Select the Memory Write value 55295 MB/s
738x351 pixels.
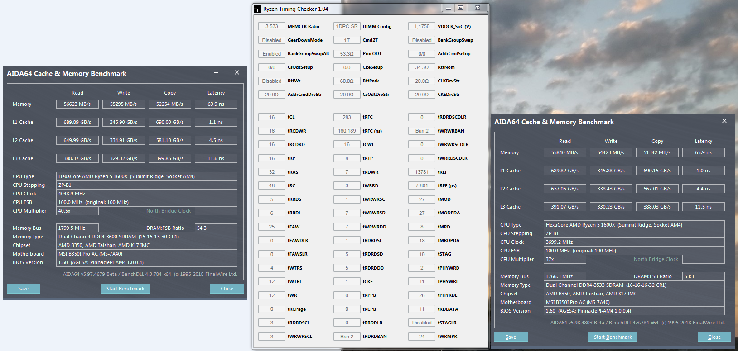[124, 104]
